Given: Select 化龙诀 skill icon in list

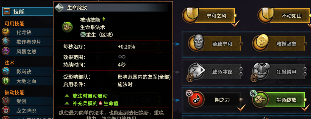Looking at the screenshot, I should point(6,32).
